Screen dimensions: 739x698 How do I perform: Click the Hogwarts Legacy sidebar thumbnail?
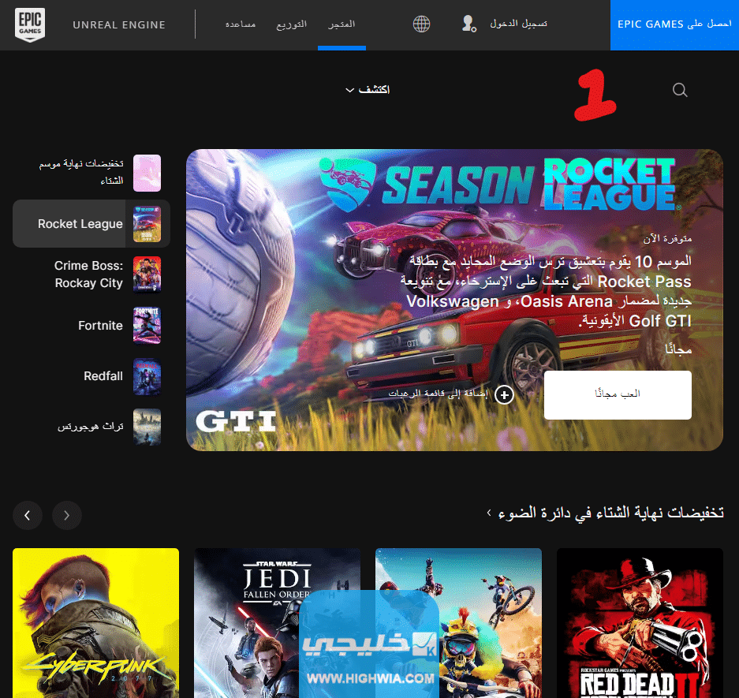147,427
